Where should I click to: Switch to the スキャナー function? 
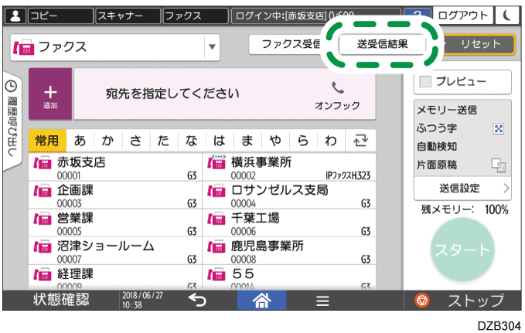click(x=128, y=15)
